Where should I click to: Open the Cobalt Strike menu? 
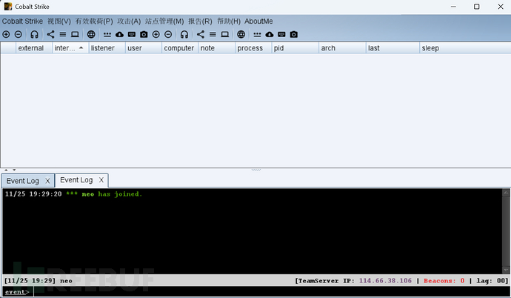(x=22, y=21)
